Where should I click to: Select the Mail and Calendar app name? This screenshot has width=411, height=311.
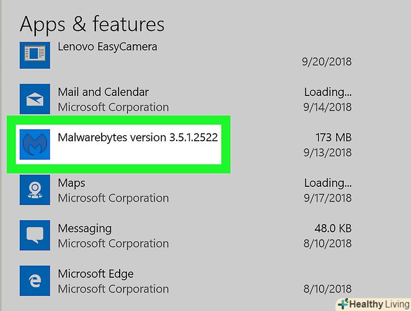(103, 92)
